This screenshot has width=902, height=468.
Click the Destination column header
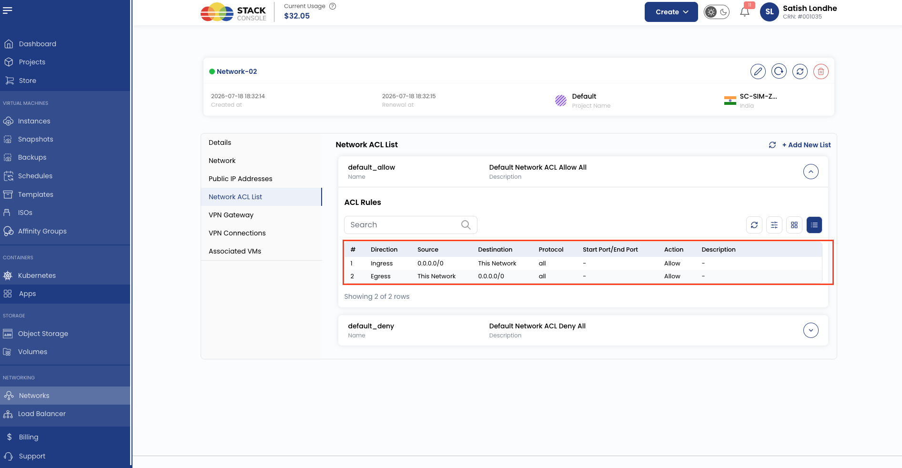point(495,250)
